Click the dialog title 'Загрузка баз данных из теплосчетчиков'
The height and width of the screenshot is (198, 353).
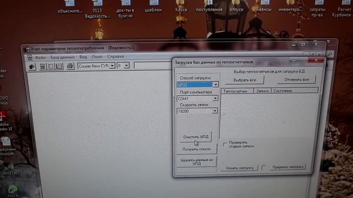coord(214,62)
